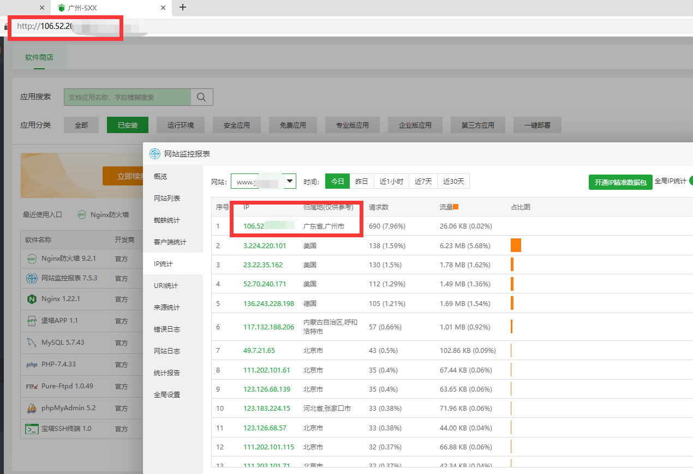Click IP address 52.70.240.171
The height and width of the screenshot is (474, 693).
[x=265, y=284]
